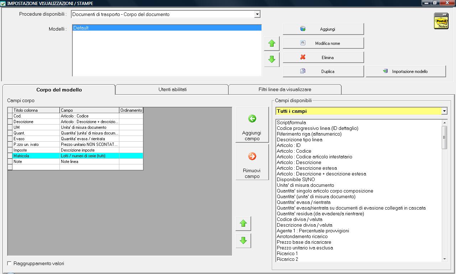Click the Campo column header
The height and width of the screenshot is (274, 456).
(89, 110)
